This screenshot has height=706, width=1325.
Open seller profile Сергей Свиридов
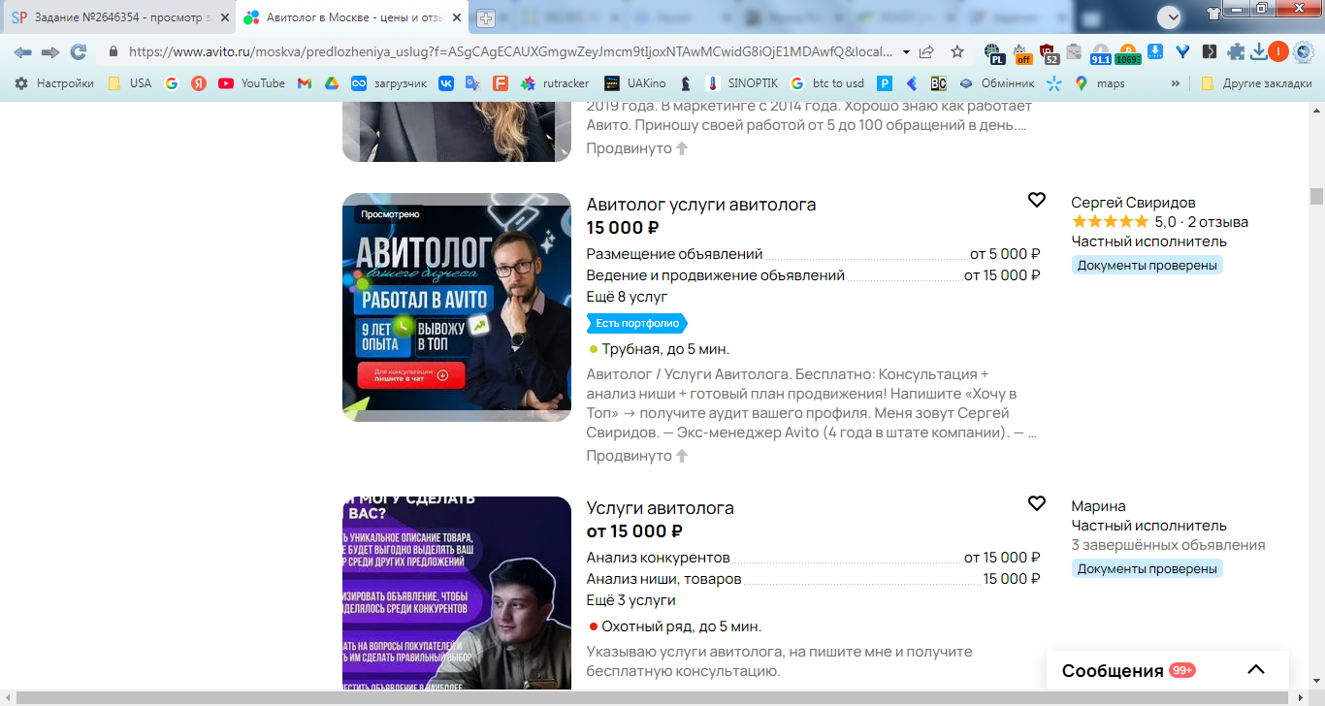pyautogui.click(x=1133, y=203)
